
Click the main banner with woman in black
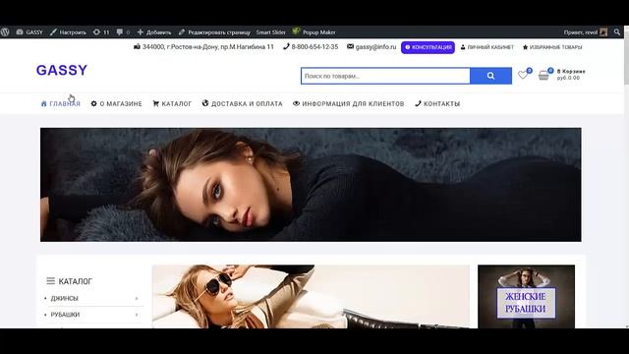click(311, 185)
